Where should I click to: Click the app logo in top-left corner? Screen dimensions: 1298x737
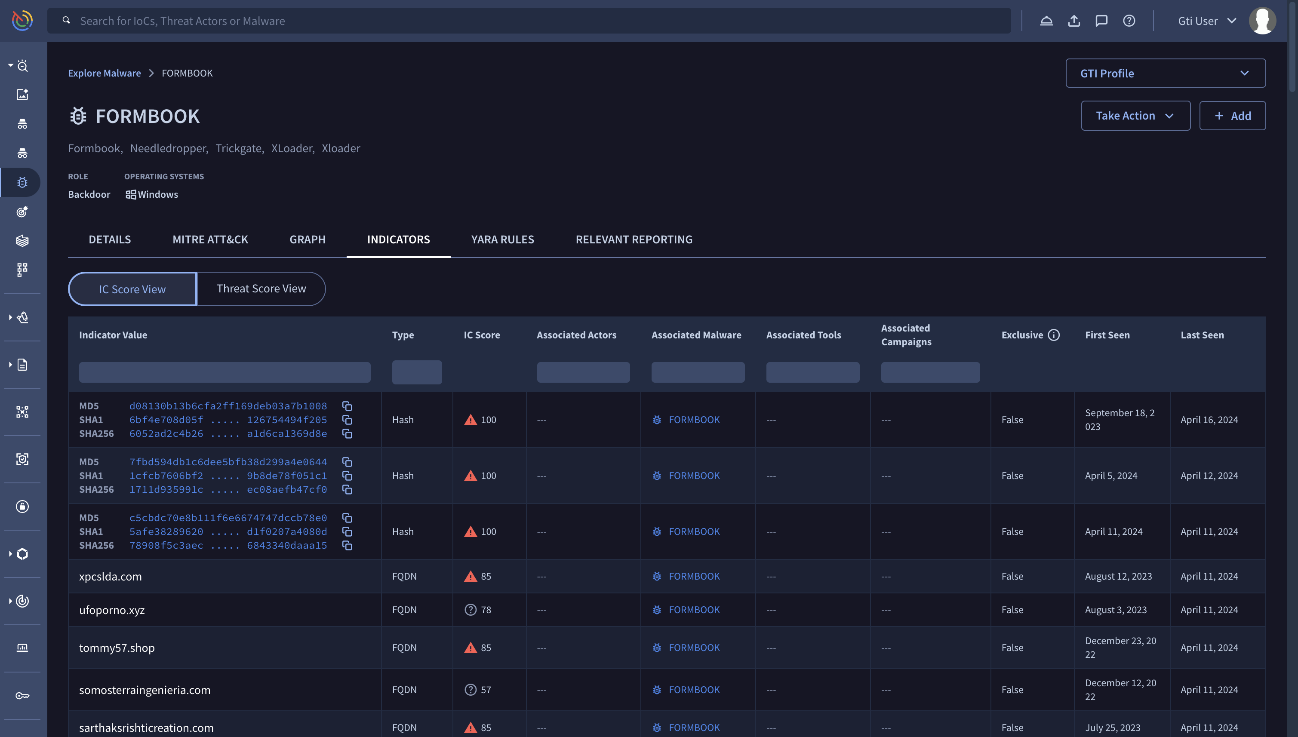22,21
